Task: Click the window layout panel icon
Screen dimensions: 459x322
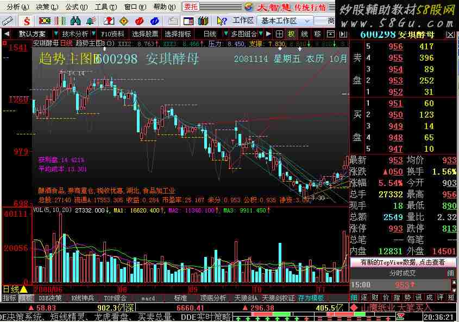Action: (188, 21)
